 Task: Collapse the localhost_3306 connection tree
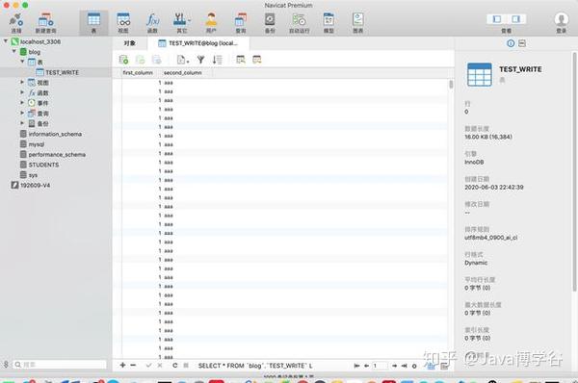coord(6,41)
